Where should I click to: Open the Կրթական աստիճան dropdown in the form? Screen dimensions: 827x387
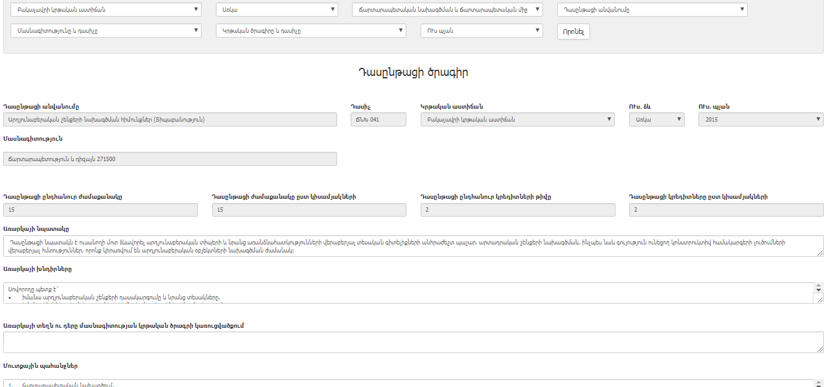tap(516, 120)
